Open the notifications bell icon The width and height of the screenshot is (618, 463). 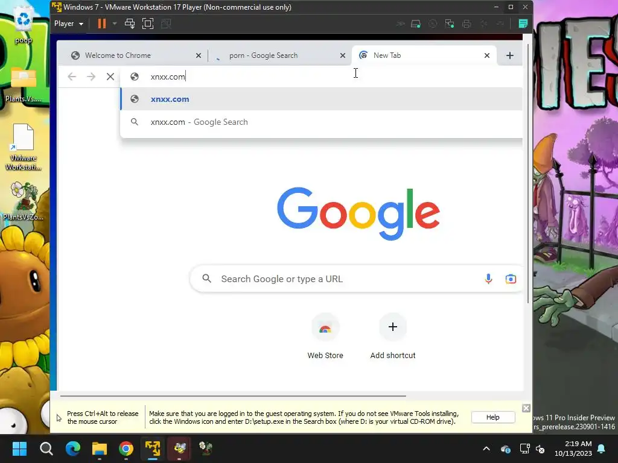pyautogui.click(x=602, y=449)
